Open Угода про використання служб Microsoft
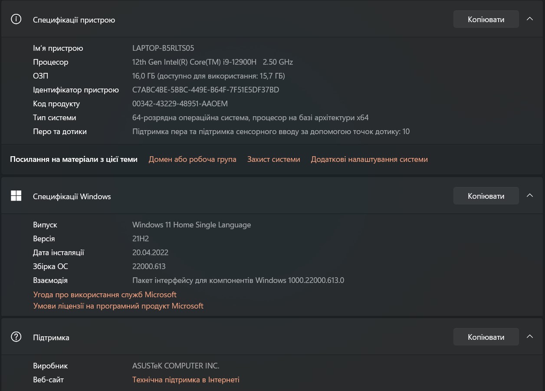 click(x=105, y=295)
